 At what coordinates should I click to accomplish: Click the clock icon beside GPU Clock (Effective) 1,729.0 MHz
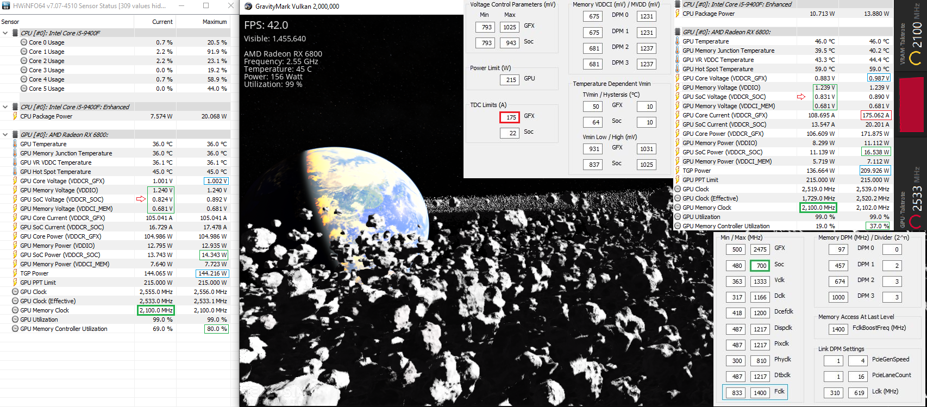pyautogui.click(x=678, y=198)
